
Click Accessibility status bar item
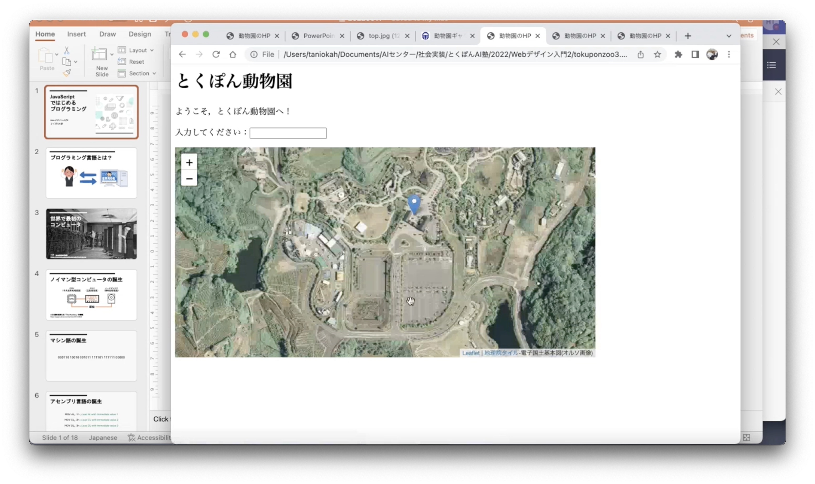point(149,438)
